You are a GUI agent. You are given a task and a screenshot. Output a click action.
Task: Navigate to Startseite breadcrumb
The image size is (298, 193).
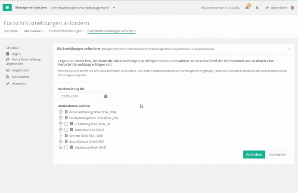(x=11, y=31)
